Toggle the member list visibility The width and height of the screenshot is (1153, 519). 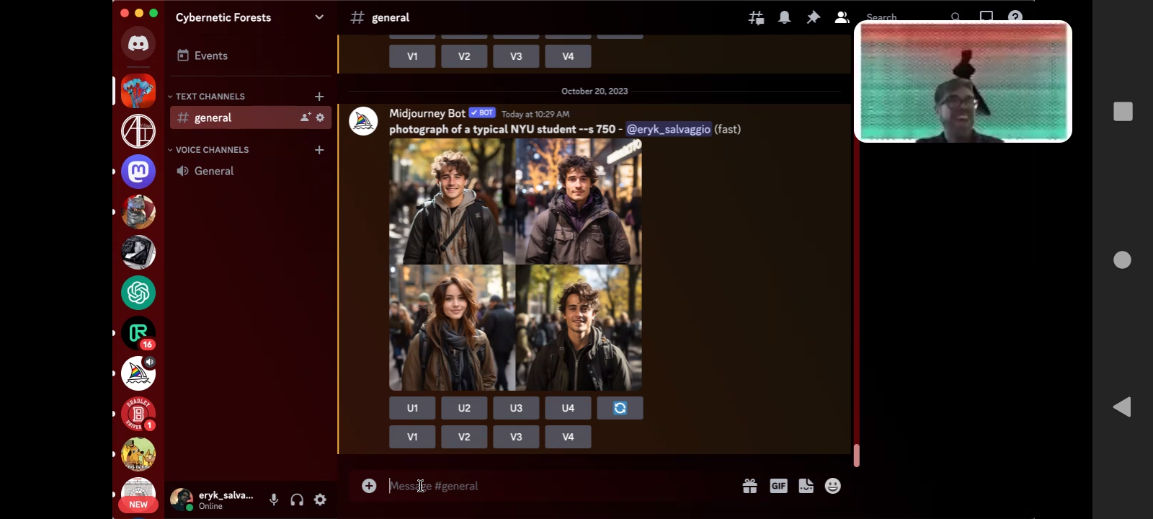pos(841,18)
